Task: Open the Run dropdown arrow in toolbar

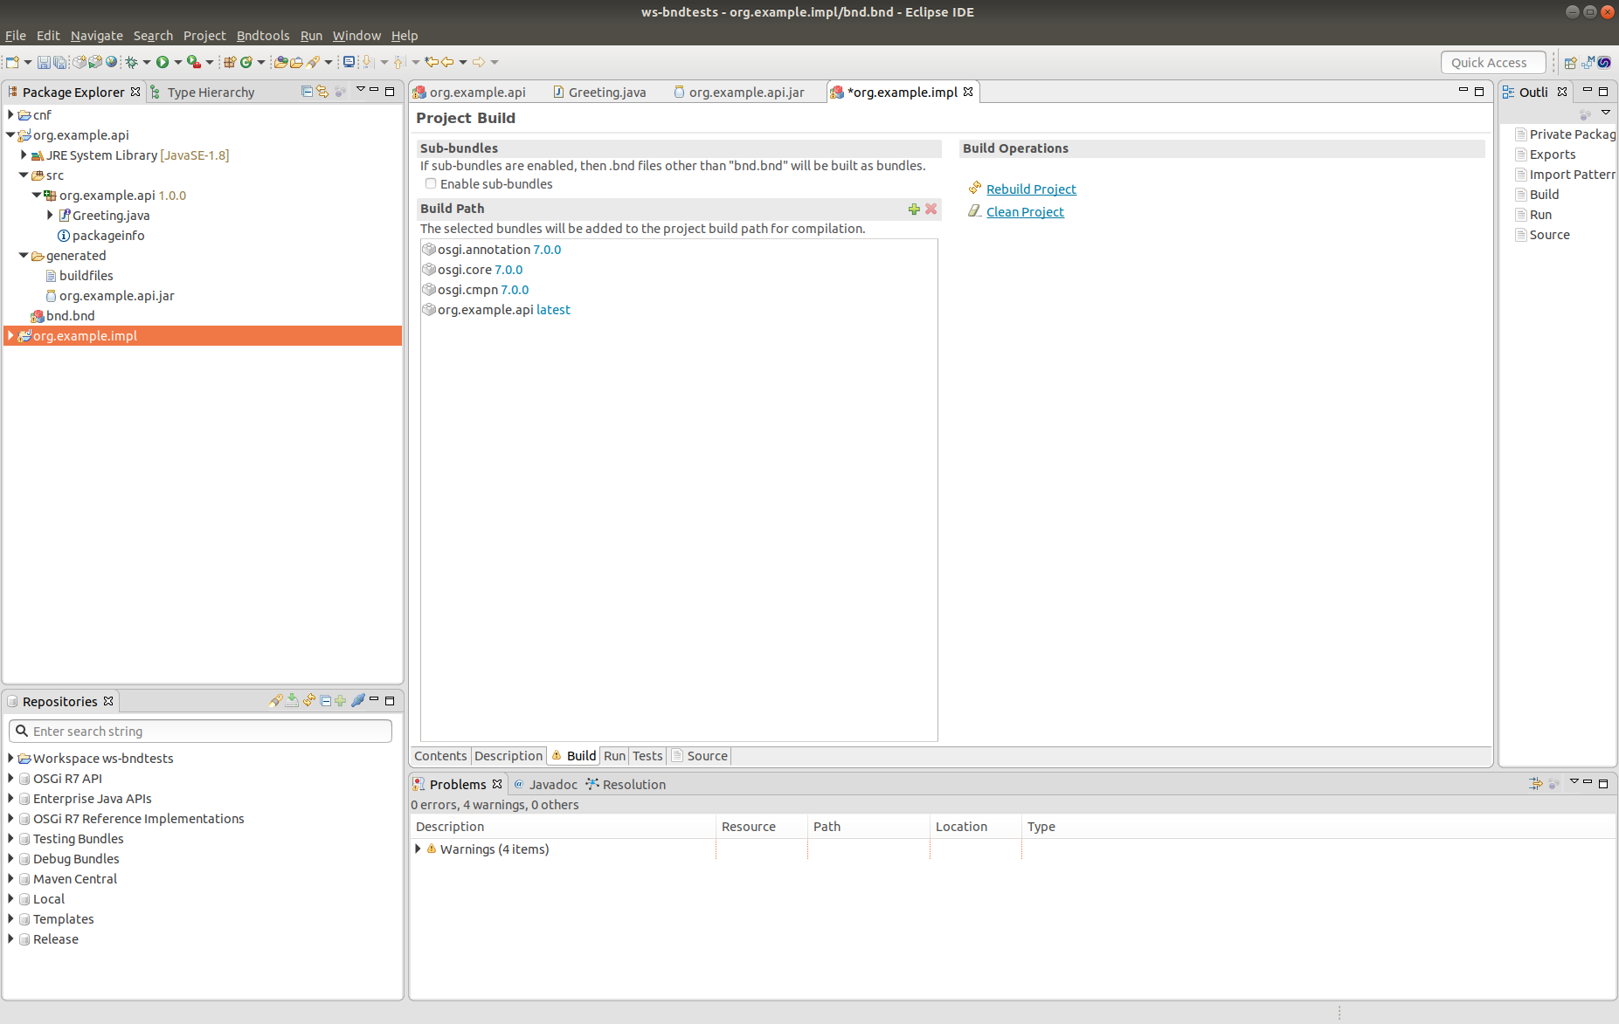Action: click(178, 62)
